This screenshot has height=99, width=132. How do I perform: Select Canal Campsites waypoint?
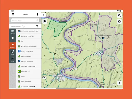click(29, 56)
